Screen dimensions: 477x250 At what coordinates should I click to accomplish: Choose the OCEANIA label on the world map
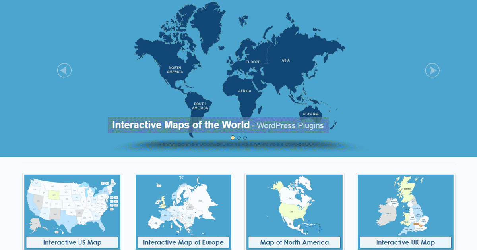click(311, 114)
